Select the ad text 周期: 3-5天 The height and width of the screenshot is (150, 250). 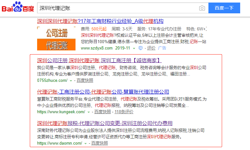point(122,29)
